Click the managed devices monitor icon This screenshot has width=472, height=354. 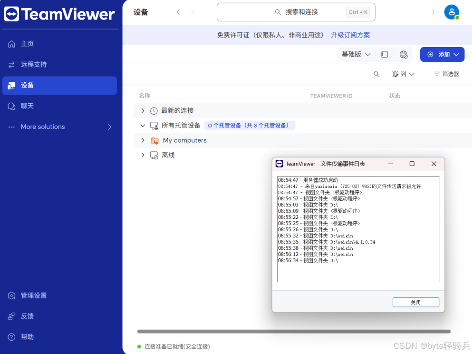154,126
